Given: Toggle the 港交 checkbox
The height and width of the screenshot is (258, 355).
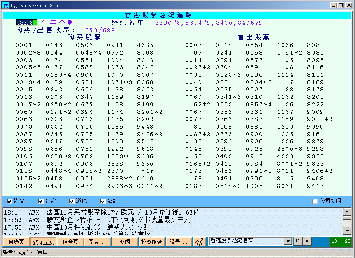Looking at the screenshot, I should (9, 201).
